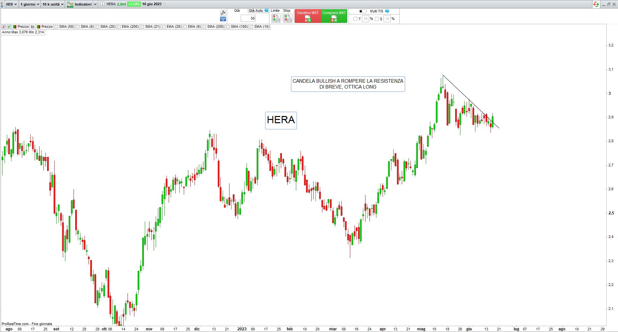Click the Limite order icon

pos(276,19)
